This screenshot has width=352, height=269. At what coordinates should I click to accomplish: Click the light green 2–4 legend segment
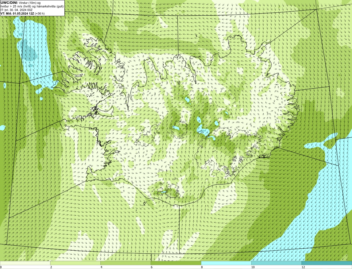point(75,263)
